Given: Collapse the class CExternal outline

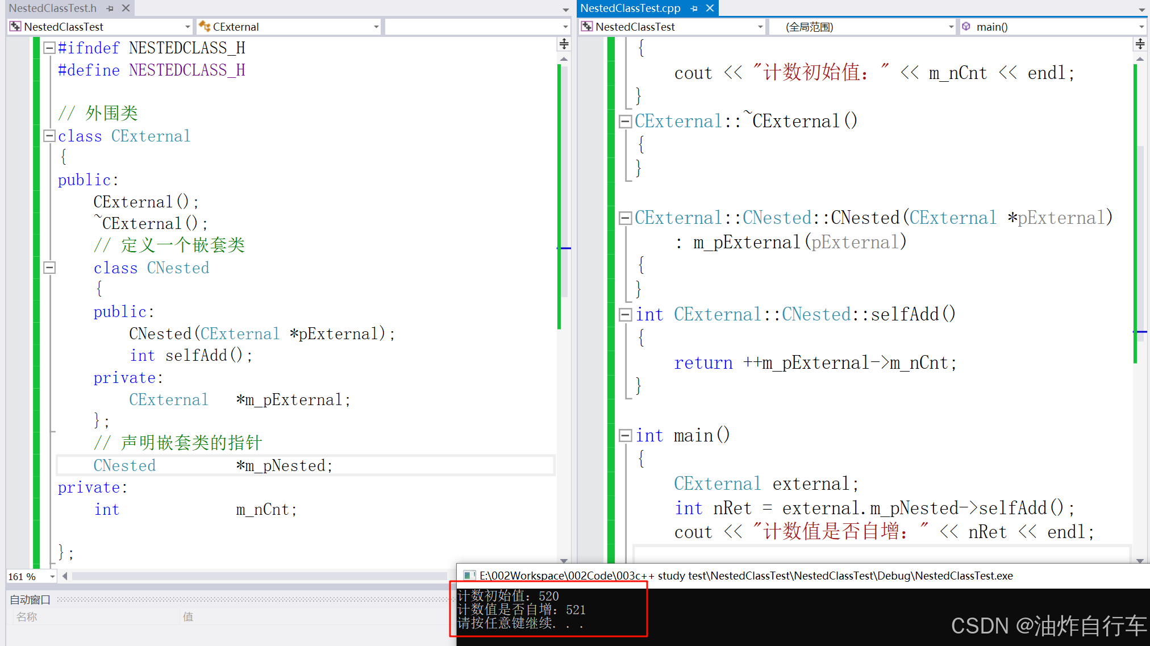Looking at the screenshot, I should click(x=49, y=136).
